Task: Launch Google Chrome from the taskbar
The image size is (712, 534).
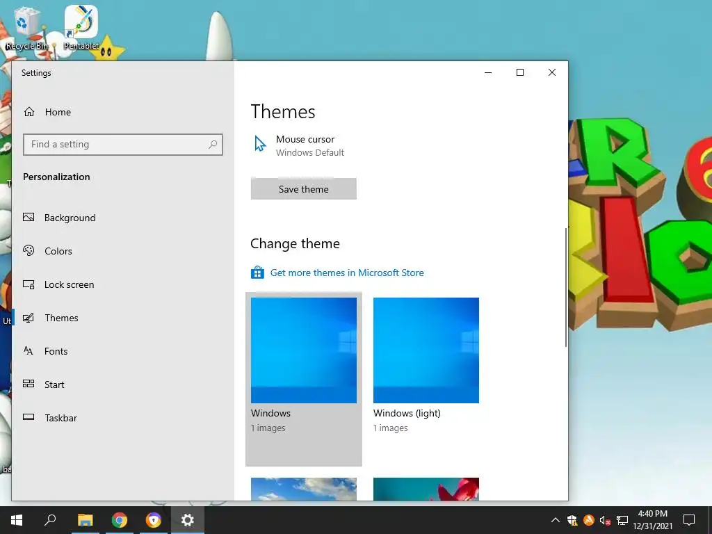Action: point(120,520)
